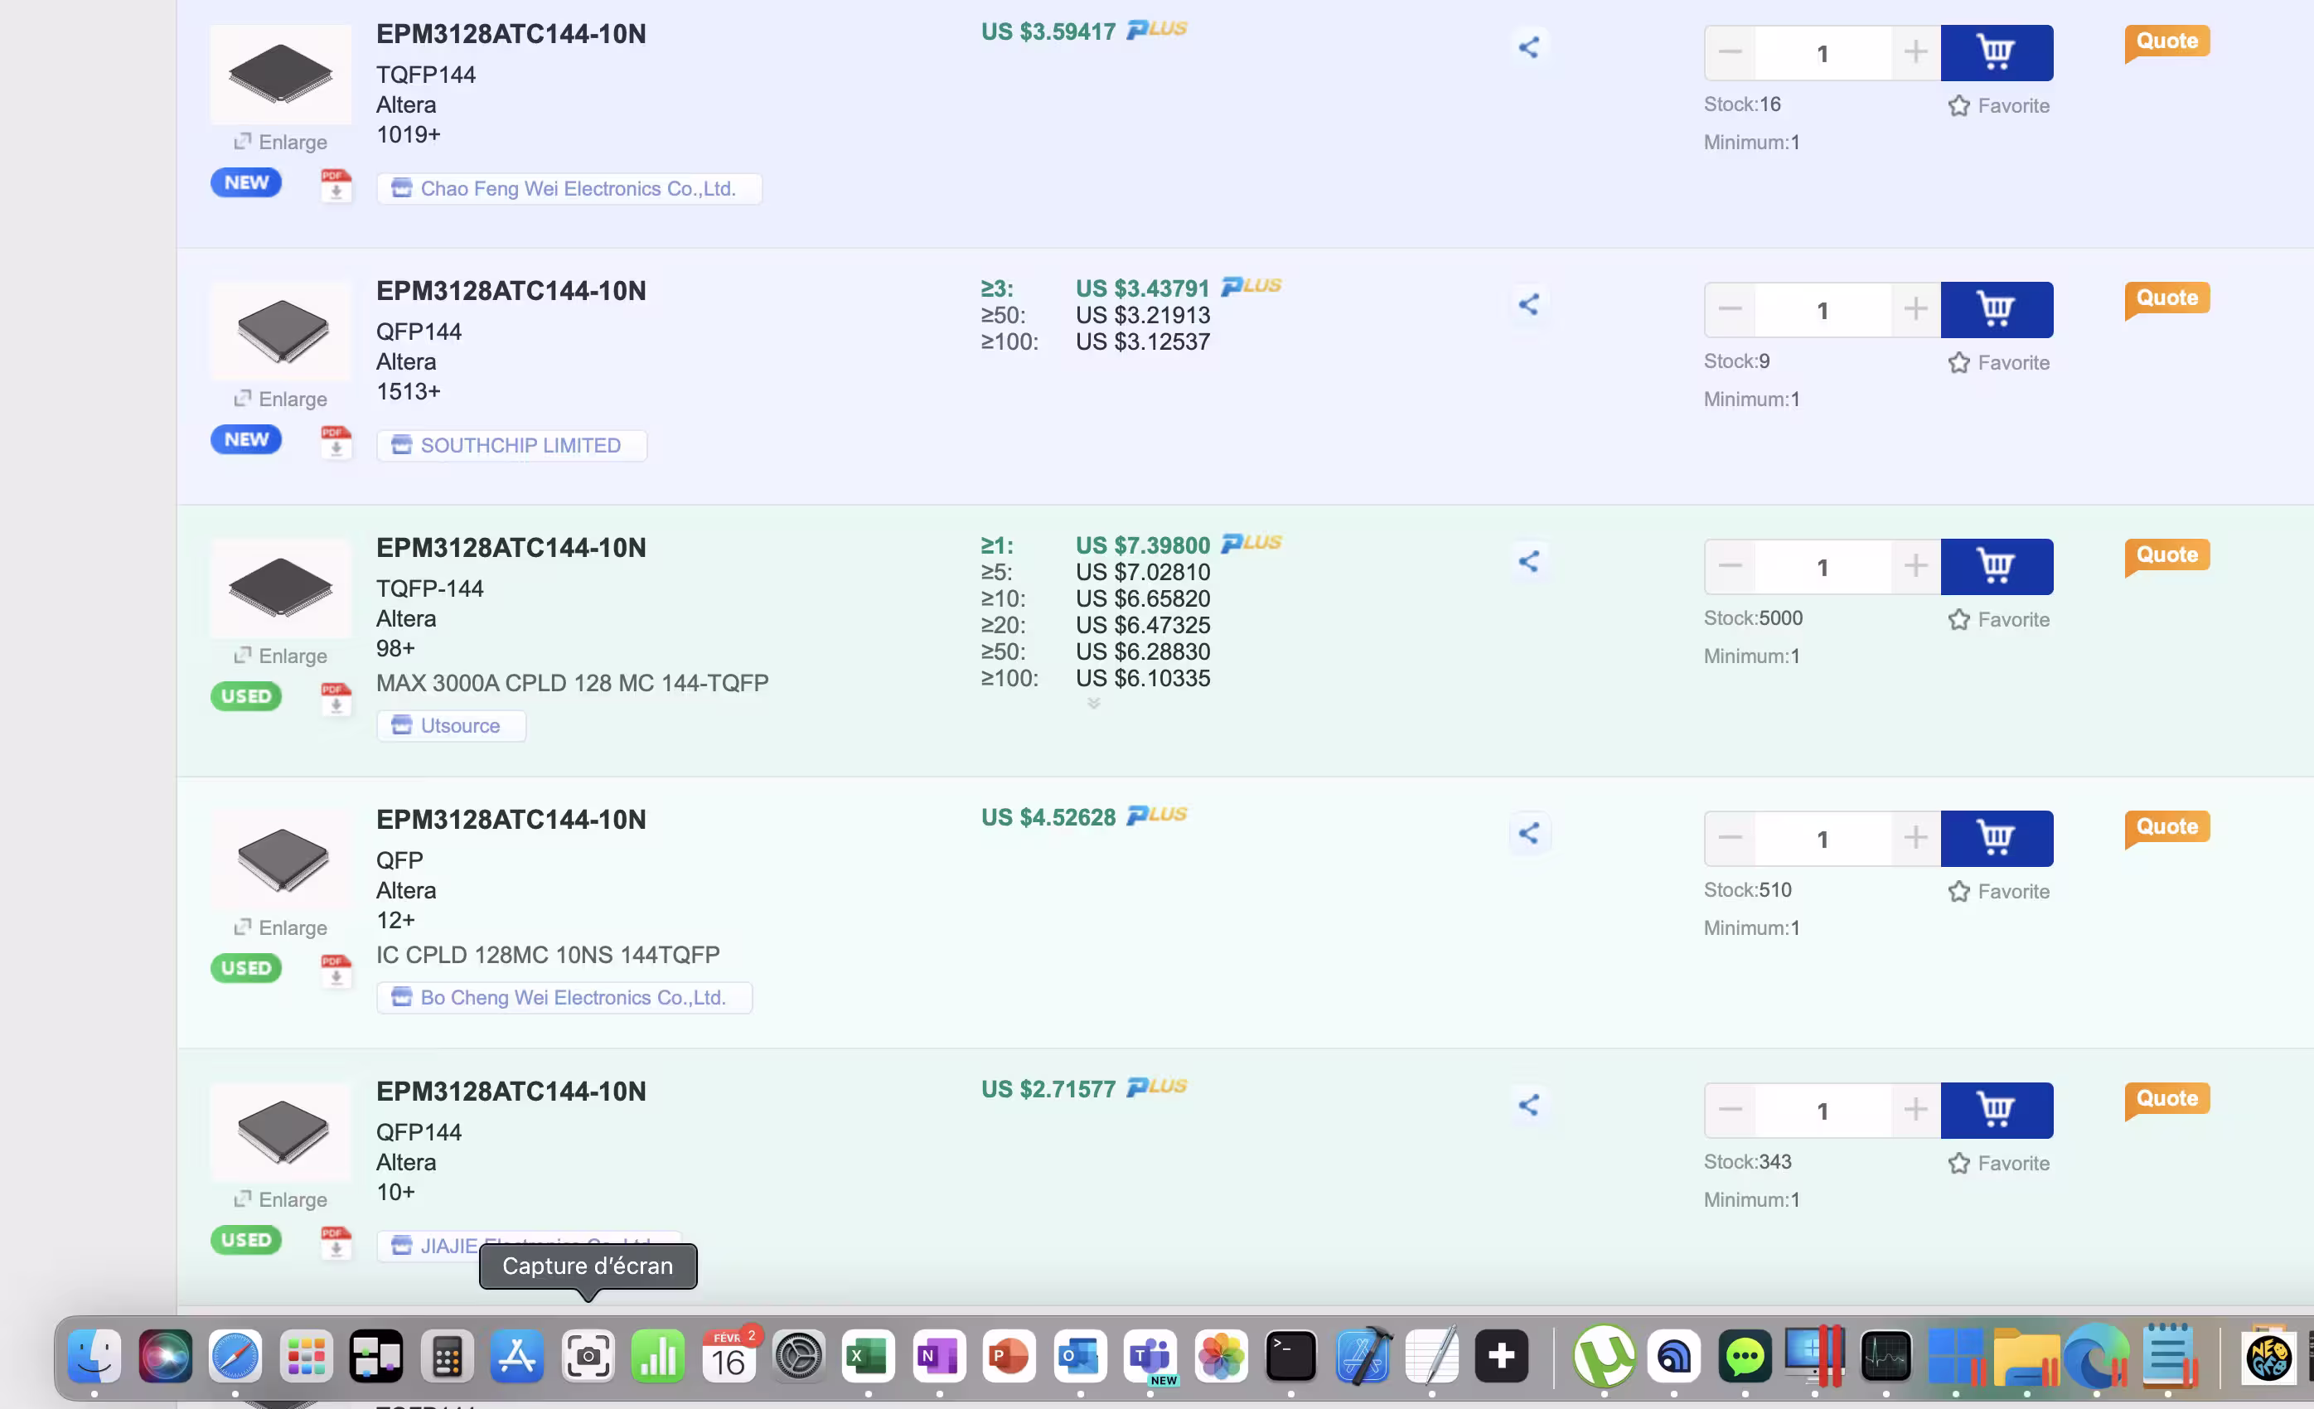Request a Quote for the Utsource listing
2314x1409 pixels.
[2166, 556]
